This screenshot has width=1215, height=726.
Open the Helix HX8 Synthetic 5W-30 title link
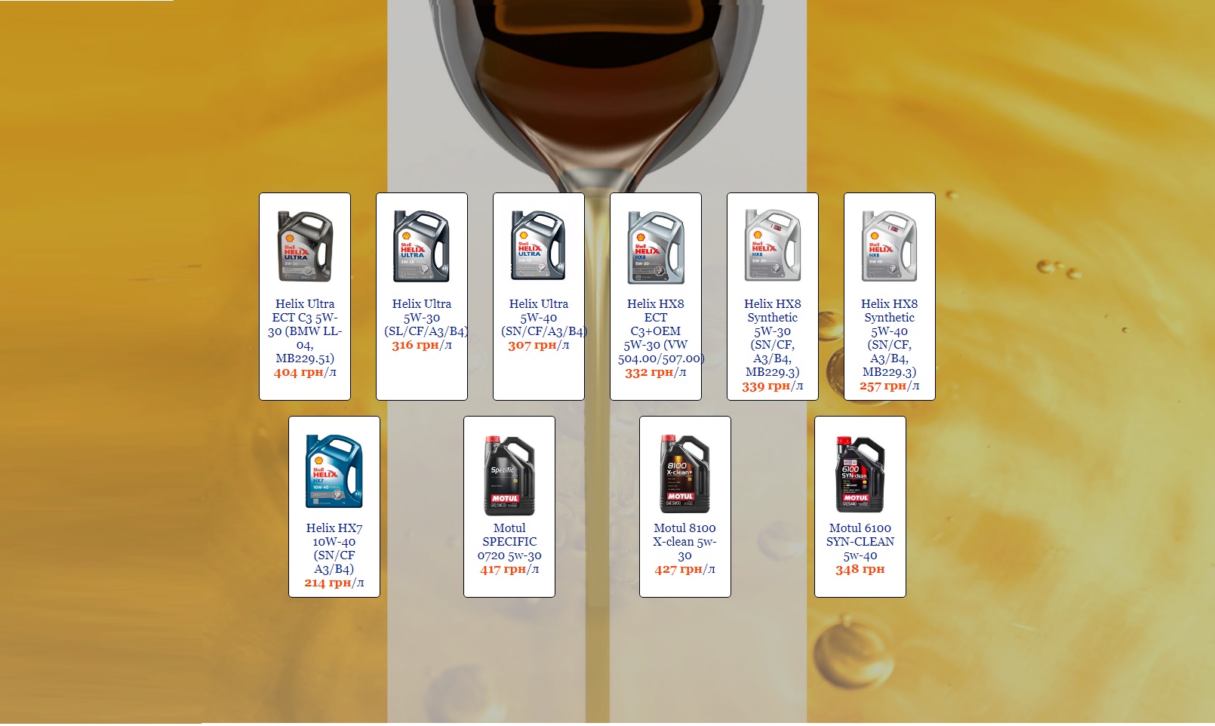pyautogui.click(x=773, y=338)
